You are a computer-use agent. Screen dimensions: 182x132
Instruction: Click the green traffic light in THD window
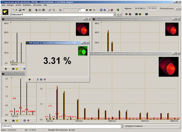tap(83, 51)
